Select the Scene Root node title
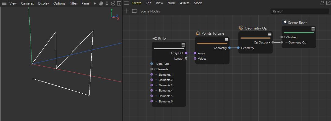The width and height of the screenshot is (331, 121). [297, 23]
